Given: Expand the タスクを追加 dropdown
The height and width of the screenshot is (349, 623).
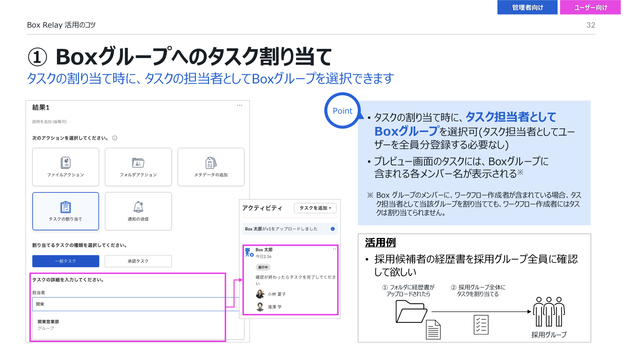Looking at the screenshot, I should 315,208.
